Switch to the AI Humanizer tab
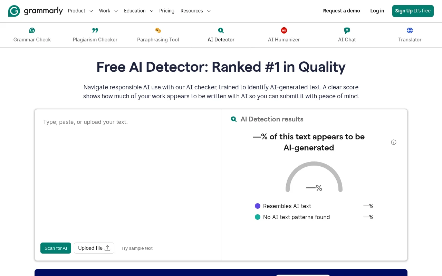Viewport: 442px width, 276px height. point(284,35)
